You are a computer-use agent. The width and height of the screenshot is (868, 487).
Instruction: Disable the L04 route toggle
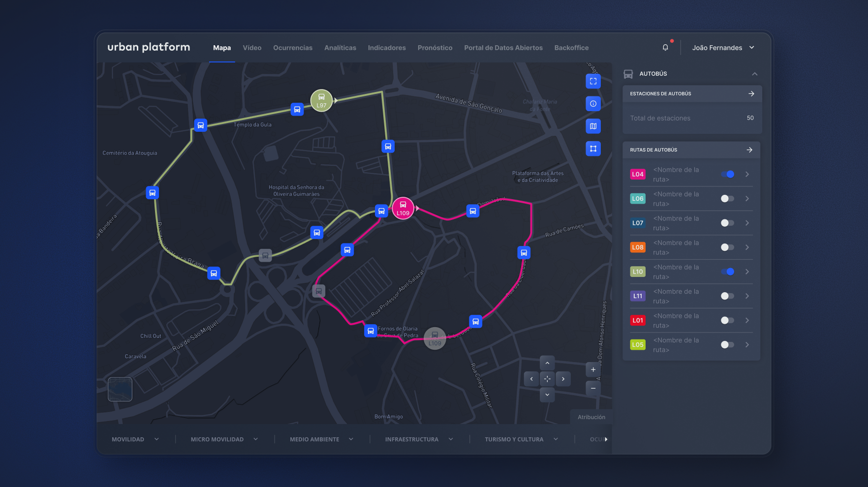(x=727, y=174)
